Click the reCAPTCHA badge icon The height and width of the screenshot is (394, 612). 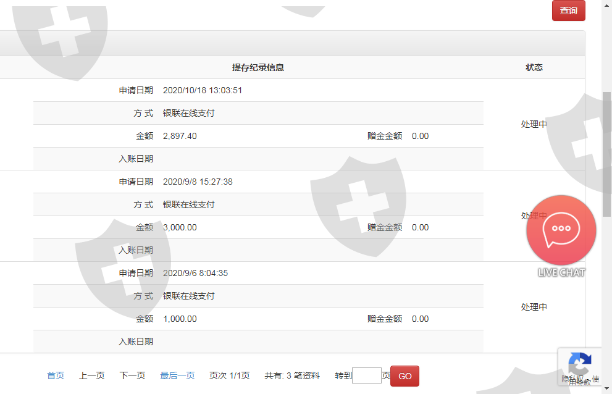(x=580, y=363)
